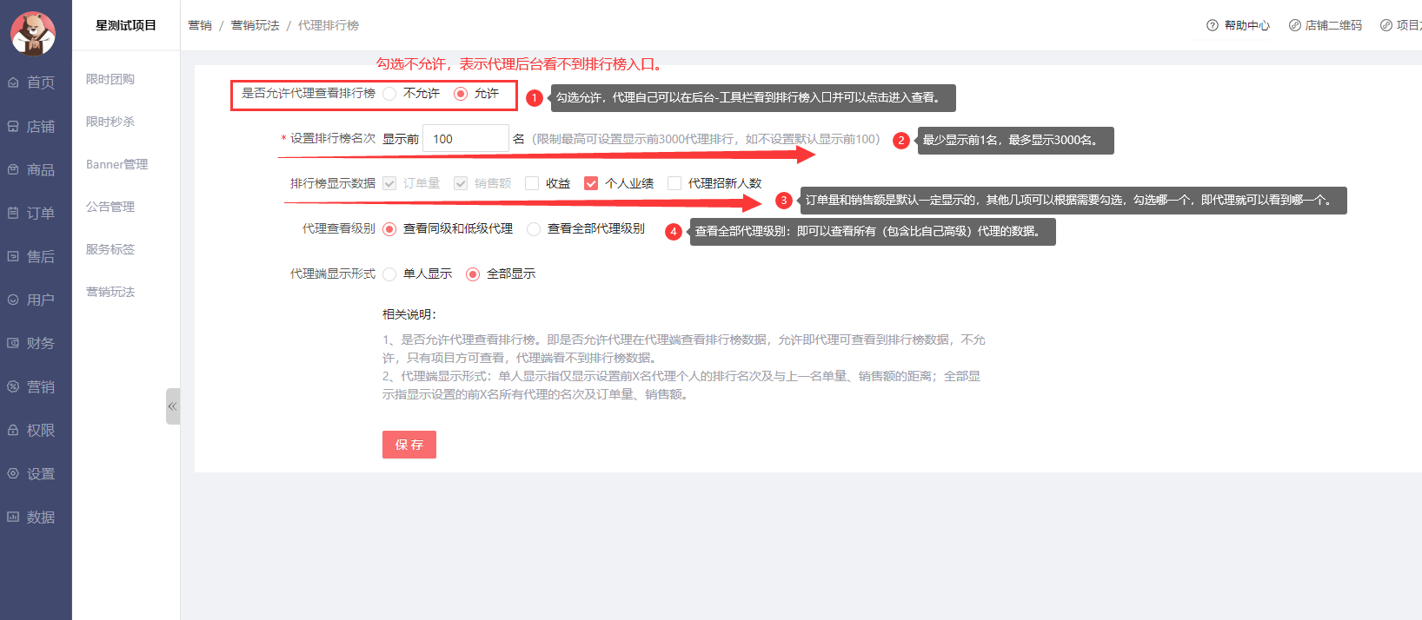Check the 收益 checkbox

[x=532, y=183]
